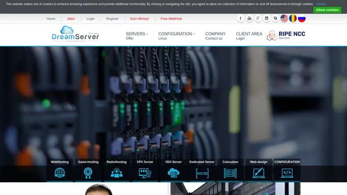Viewport: 347px width, 195px height.
Task: Select the CONFIGURATION tab label
Action: tap(287, 162)
